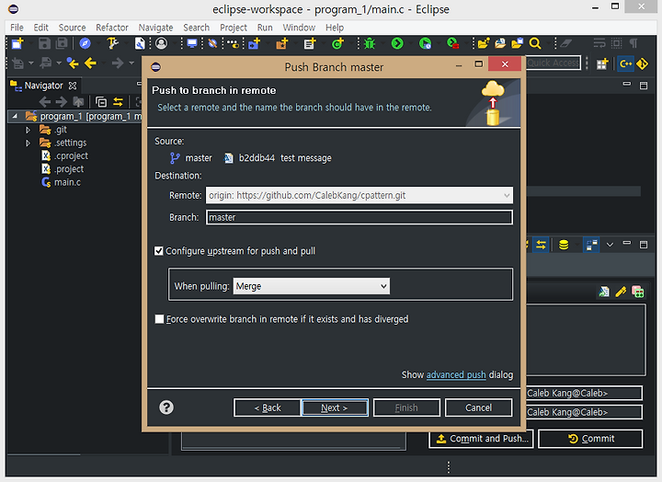Viewport: 662px width, 482px height.
Task: Select the .cproject file
Action: coord(72,155)
